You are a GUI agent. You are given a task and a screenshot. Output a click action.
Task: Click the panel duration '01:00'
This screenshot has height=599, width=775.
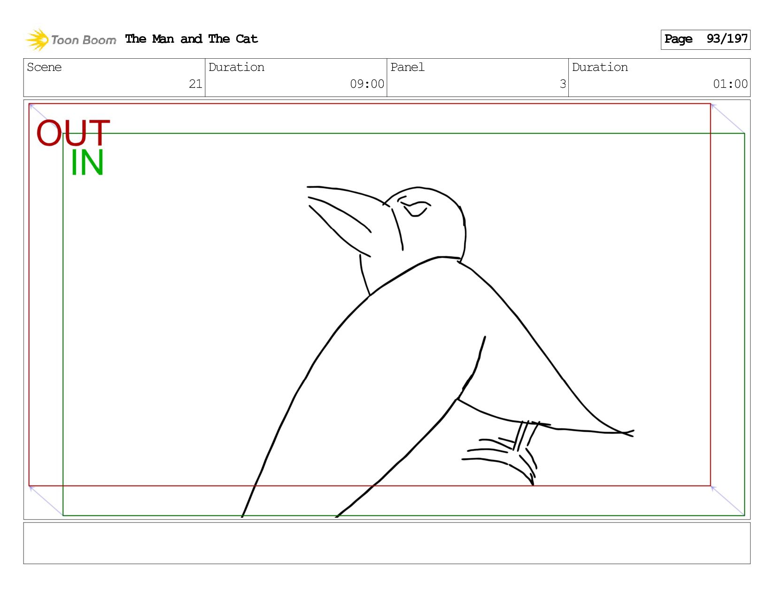(730, 84)
